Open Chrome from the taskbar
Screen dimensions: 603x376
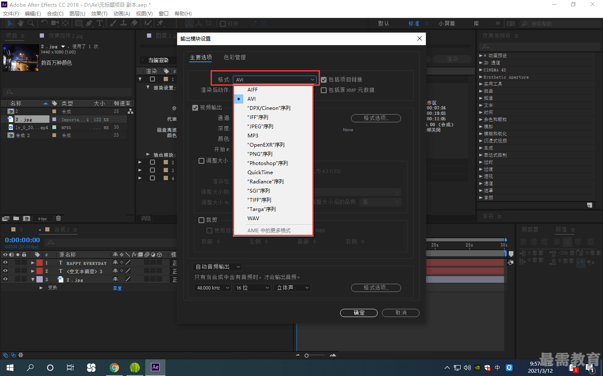point(114,368)
